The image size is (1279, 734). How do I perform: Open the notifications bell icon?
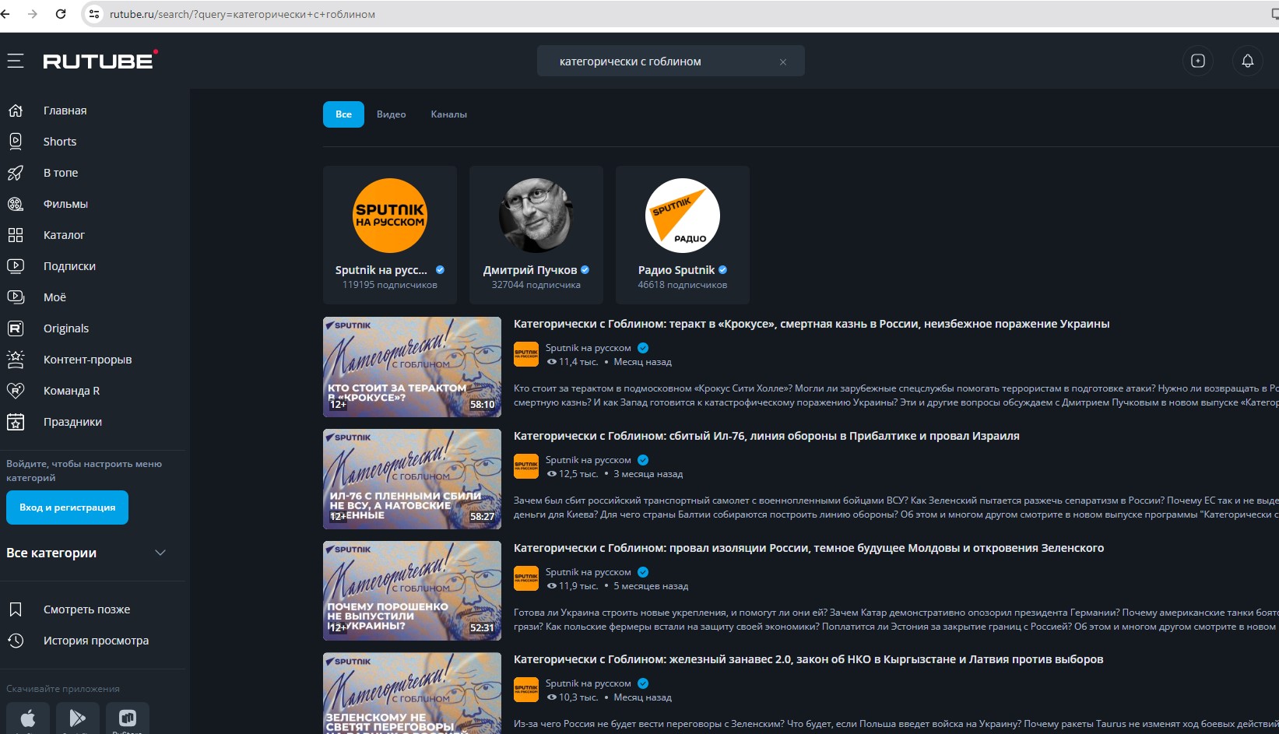[x=1248, y=61]
